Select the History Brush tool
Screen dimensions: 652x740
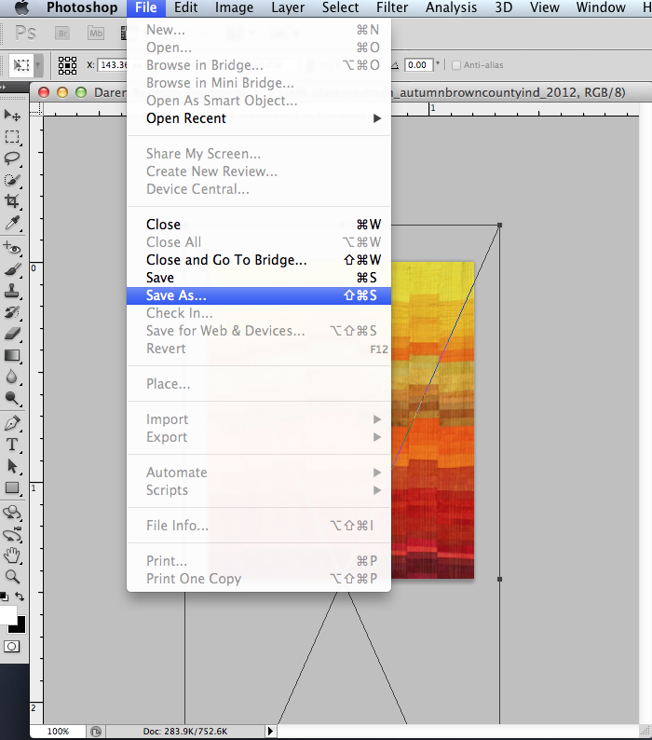point(12,312)
